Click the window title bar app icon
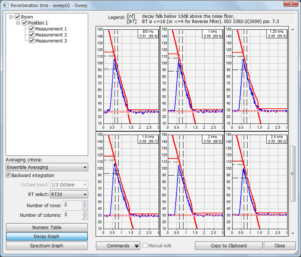This screenshot has width=301, height=257. click(6, 5)
